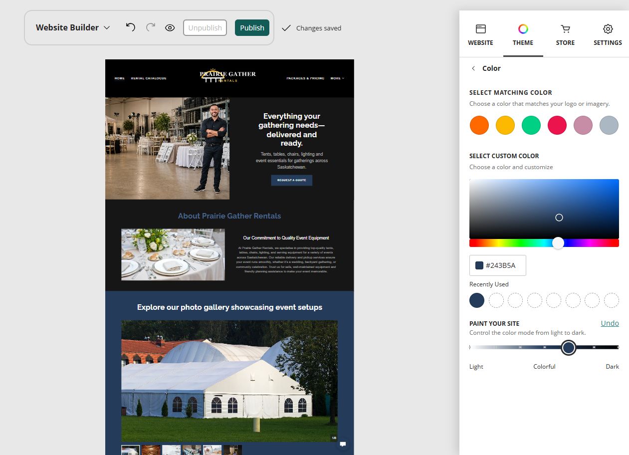Click the Publish button
The image size is (629, 455).
point(252,28)
